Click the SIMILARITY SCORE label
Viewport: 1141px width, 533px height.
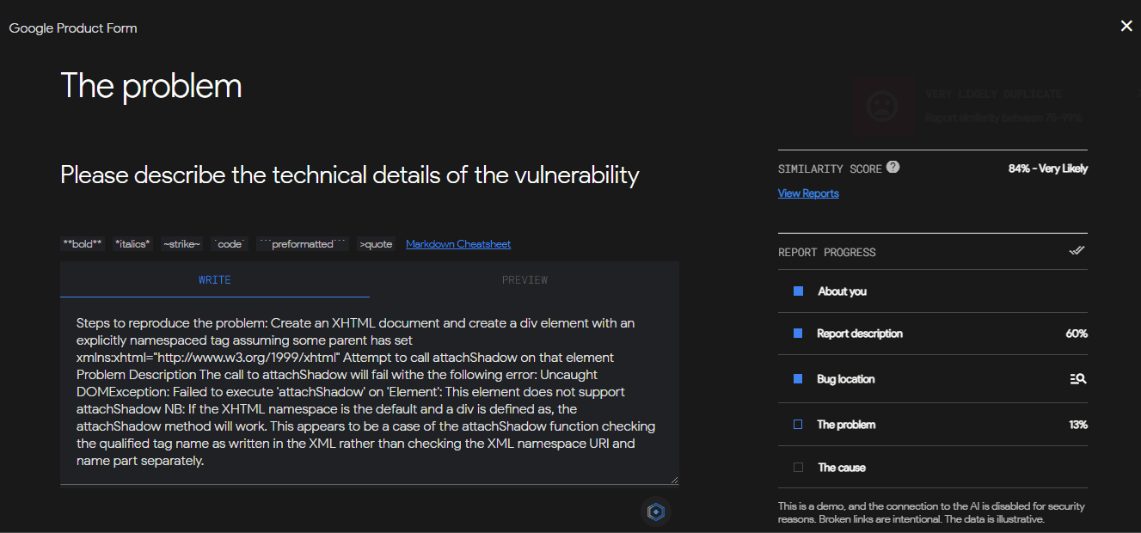pos(830,169)
